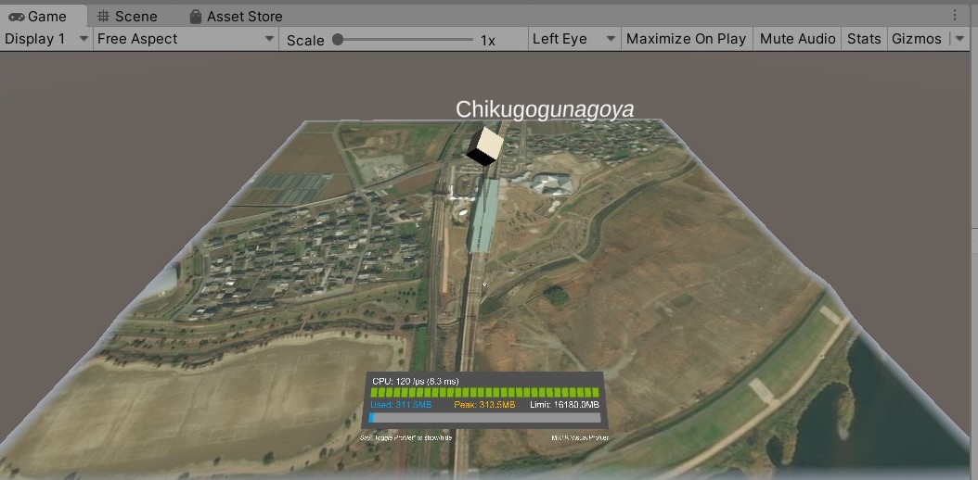Toggle Maximize On Play
978x480 pixels.
click(686, 39)
